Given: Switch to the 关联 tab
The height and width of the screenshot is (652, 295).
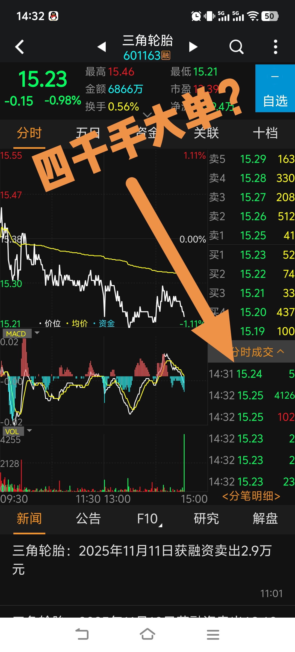Looking at the screenshot, I should pos(206,133).
